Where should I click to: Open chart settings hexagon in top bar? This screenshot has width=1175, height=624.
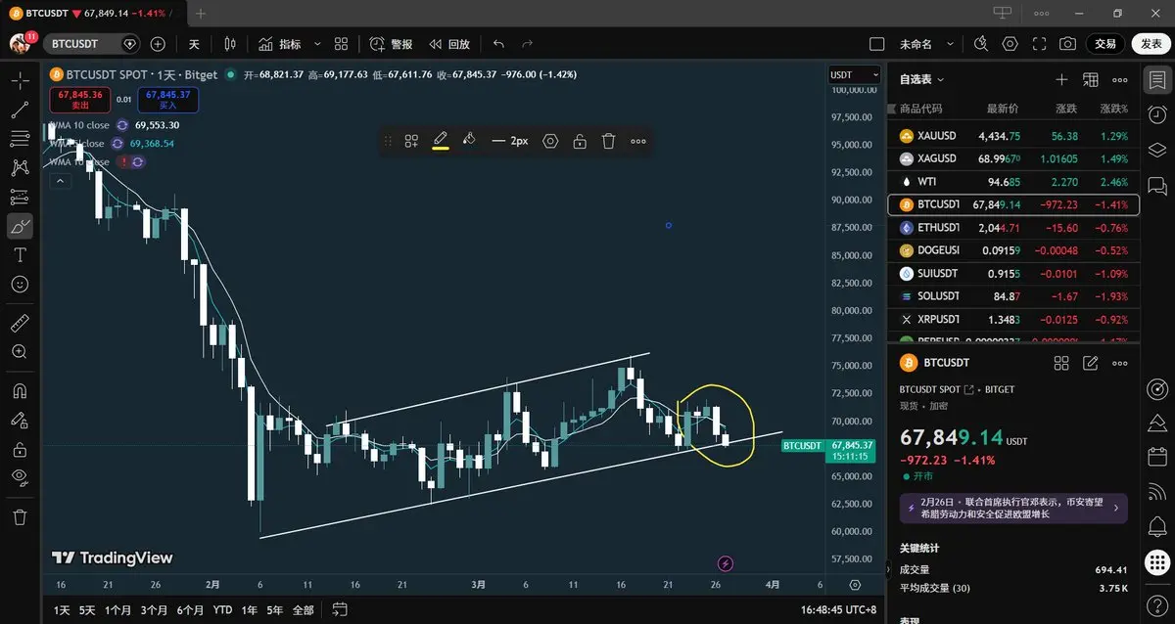(1010, 44)
